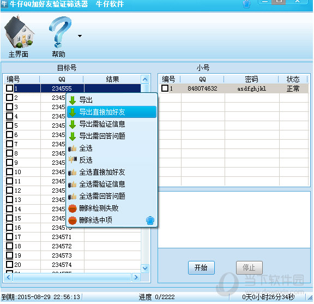Click the red icon beside 删除检测失败
Viewport: 314px width, 304px height.
(73, 208)
